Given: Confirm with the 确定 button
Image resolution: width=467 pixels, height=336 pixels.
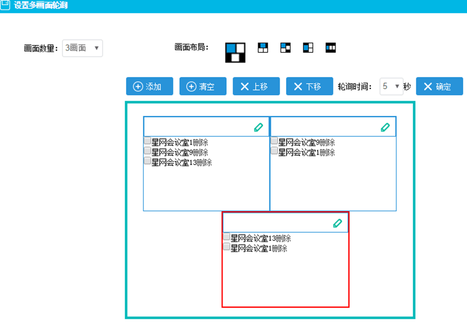Looking at the screenshot, I should [440, 86].
